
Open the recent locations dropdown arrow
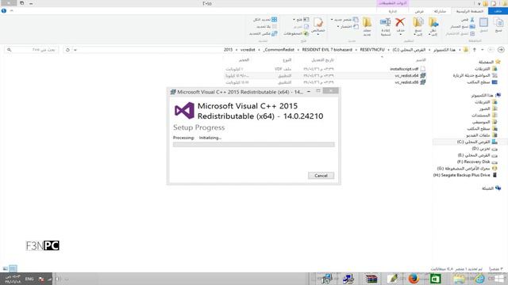pyautogui.click(x=483, y=50)
